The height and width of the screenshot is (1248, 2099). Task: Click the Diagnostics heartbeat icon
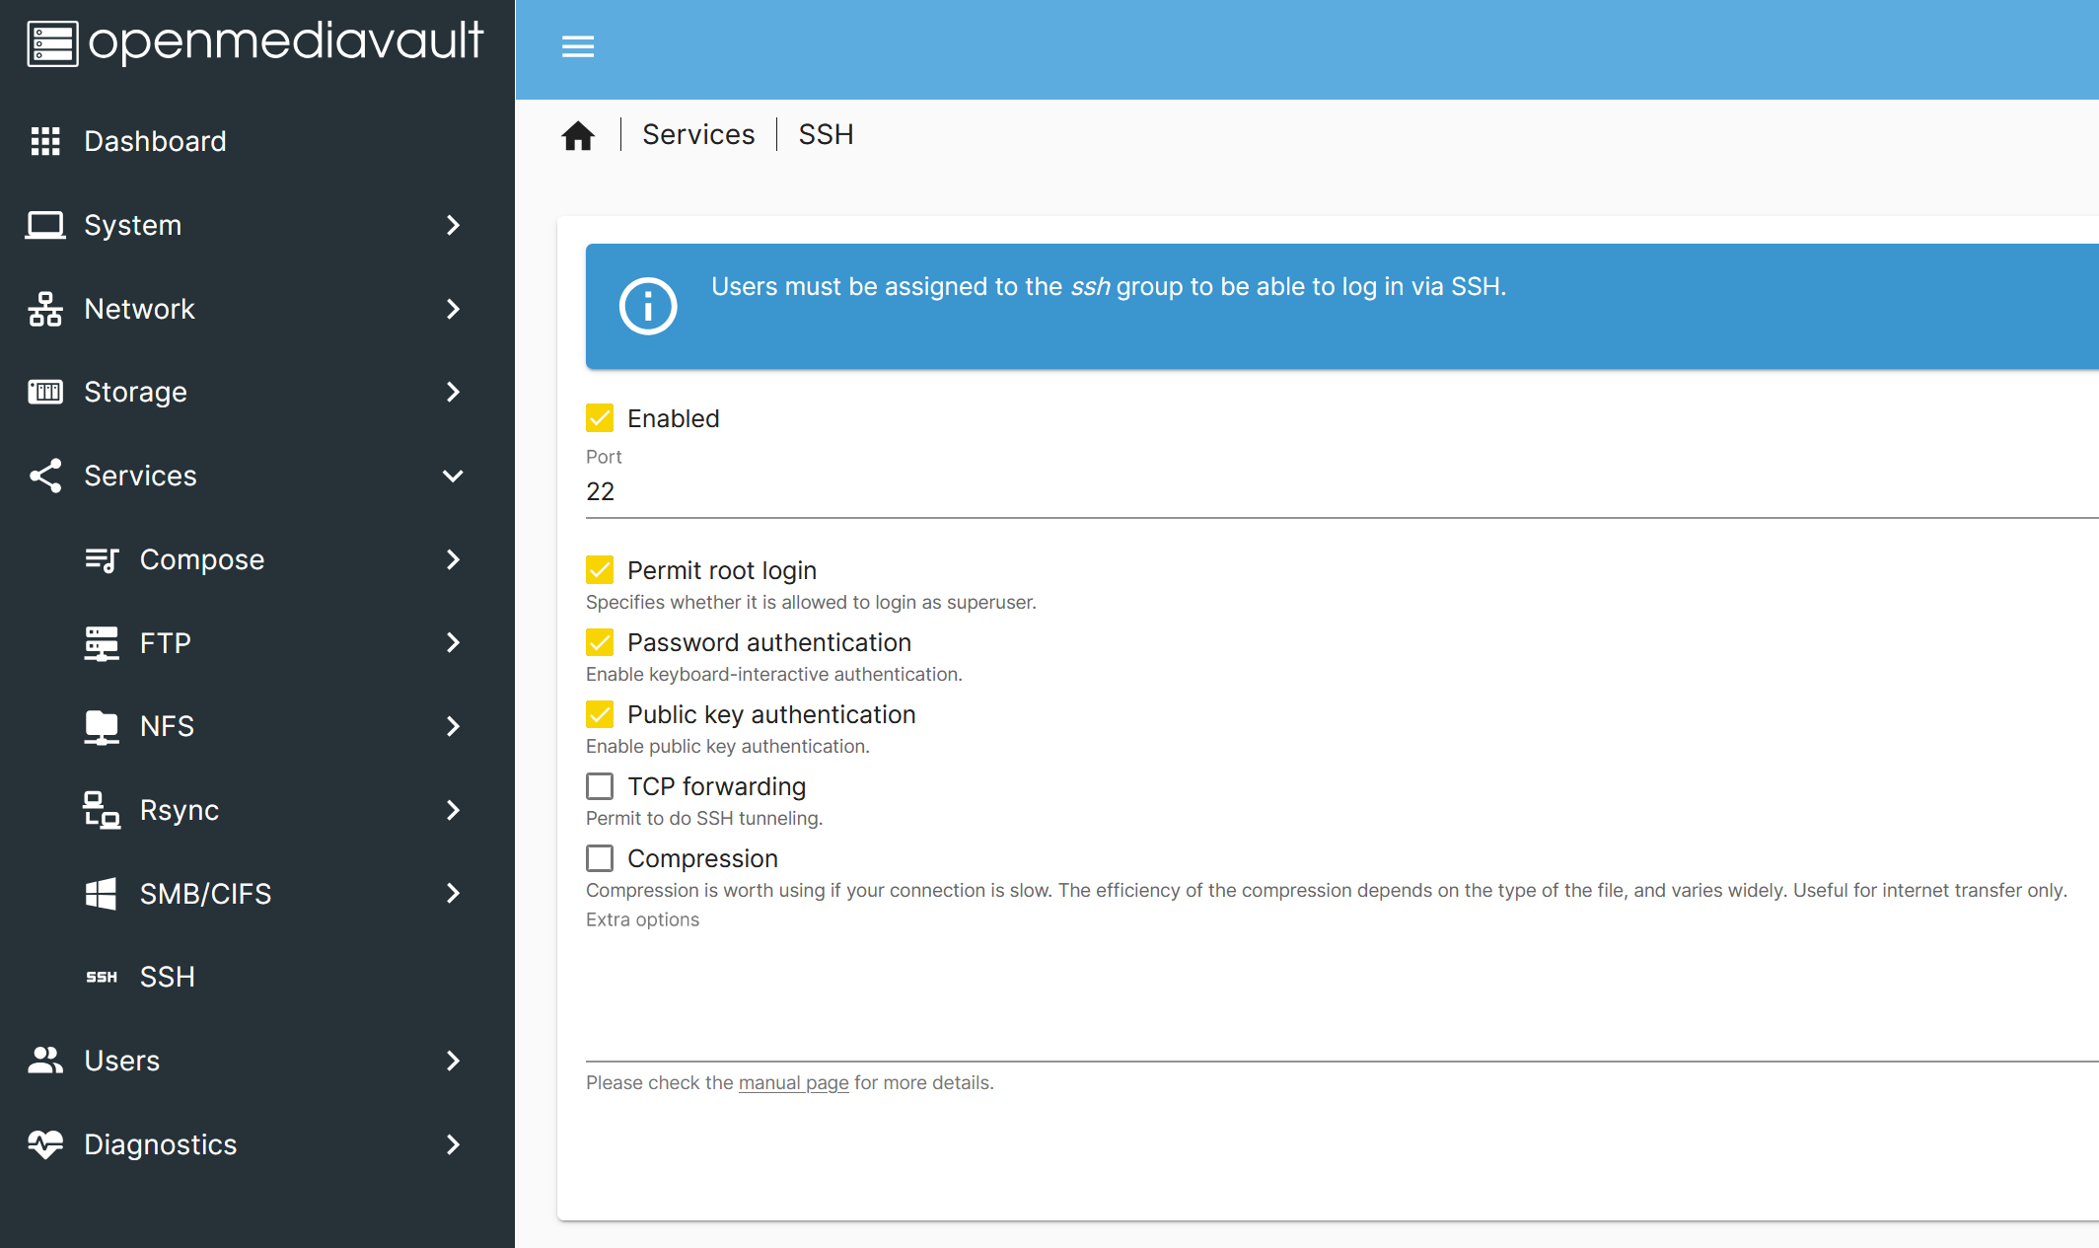[x=45, y=1144]
